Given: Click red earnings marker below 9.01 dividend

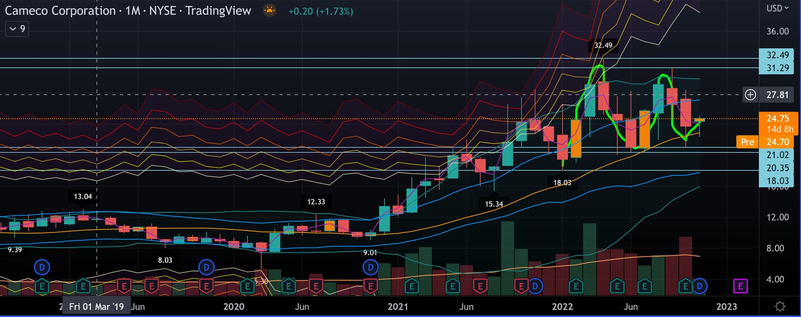Looking at the screenshot, I should tap(370, 286).
